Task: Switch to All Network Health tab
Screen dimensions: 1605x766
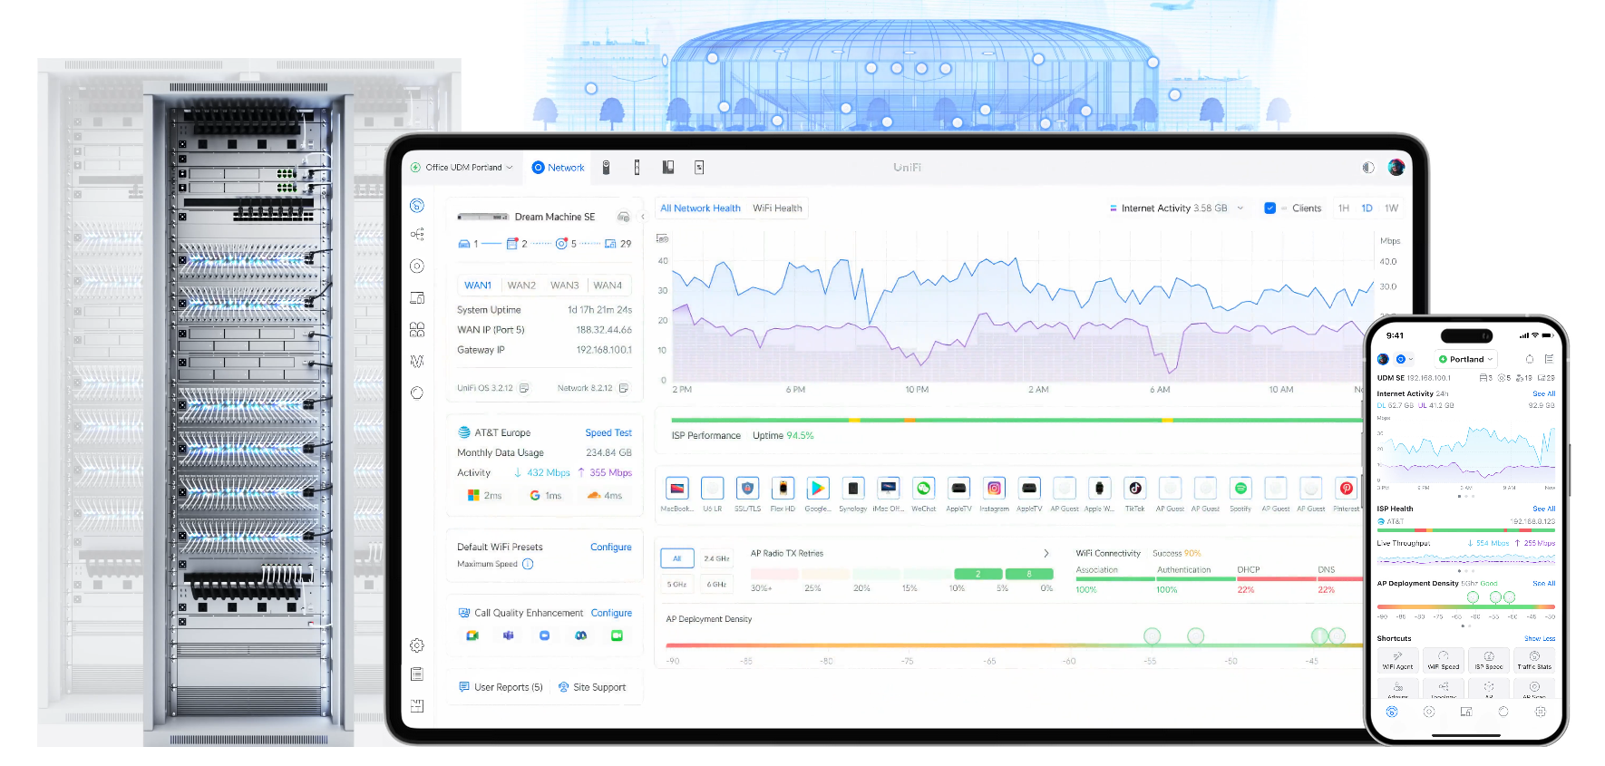Action: point(700,208)
